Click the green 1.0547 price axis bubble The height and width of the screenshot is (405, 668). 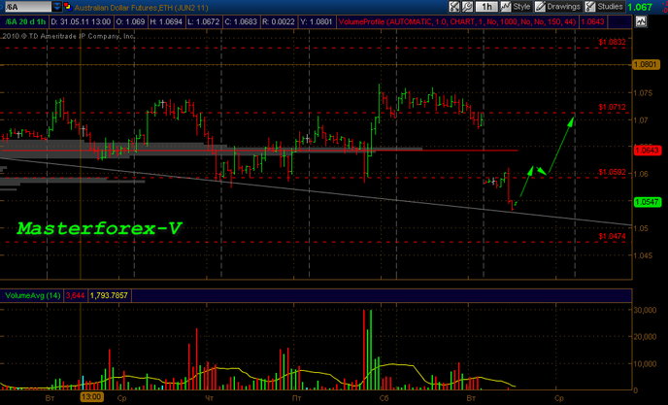(x=647, y=202)
